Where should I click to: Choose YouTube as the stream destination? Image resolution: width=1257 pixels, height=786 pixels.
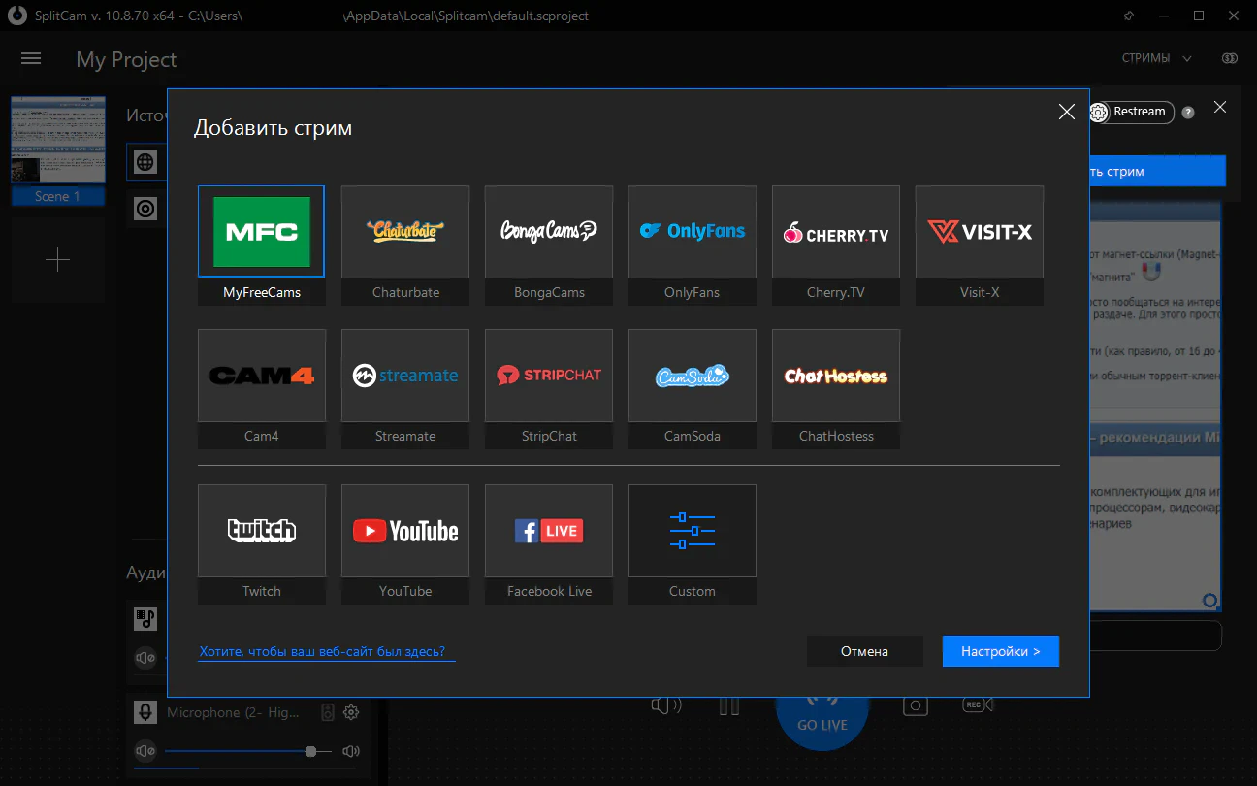404,532
